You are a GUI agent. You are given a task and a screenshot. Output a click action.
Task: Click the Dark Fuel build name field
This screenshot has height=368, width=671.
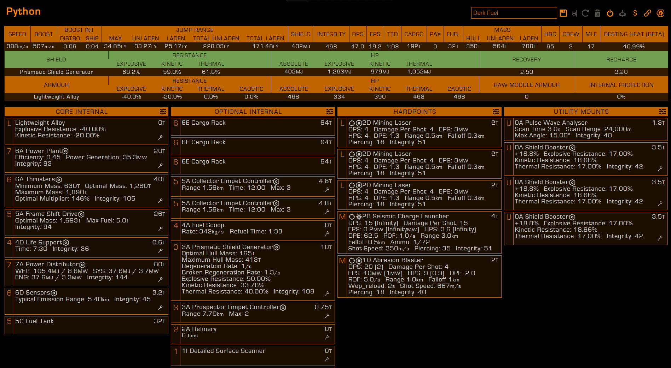pos(514,13)
